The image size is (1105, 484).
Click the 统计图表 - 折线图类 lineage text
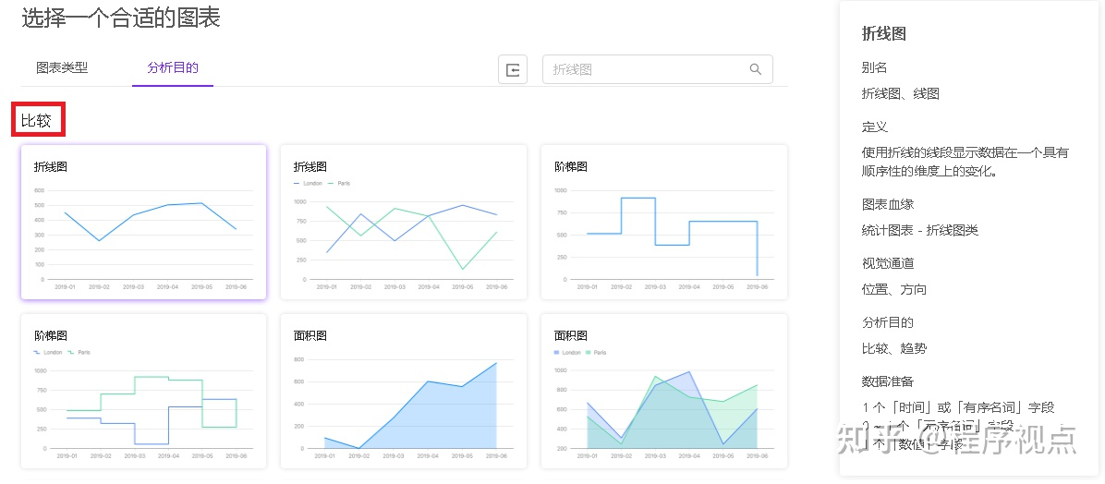tap(919, 230)
